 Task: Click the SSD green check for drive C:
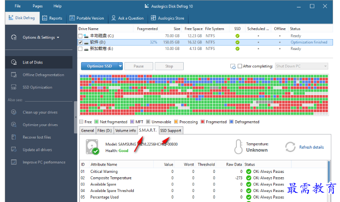(237, 36)
